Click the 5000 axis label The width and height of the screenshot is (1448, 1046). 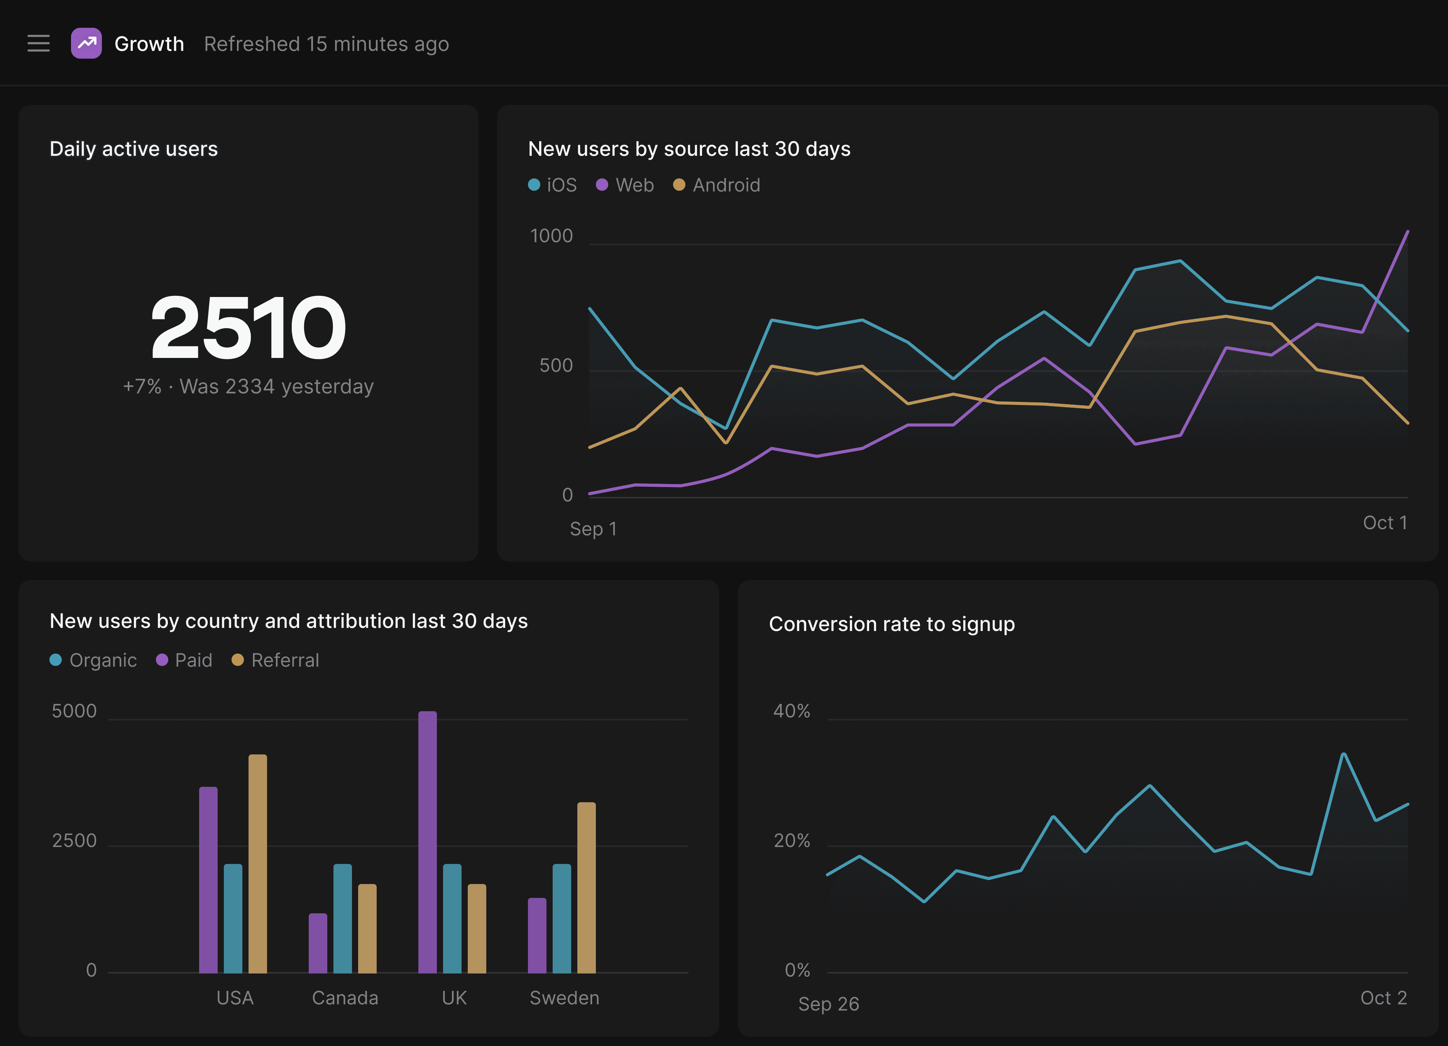click(x=74, y=711)
